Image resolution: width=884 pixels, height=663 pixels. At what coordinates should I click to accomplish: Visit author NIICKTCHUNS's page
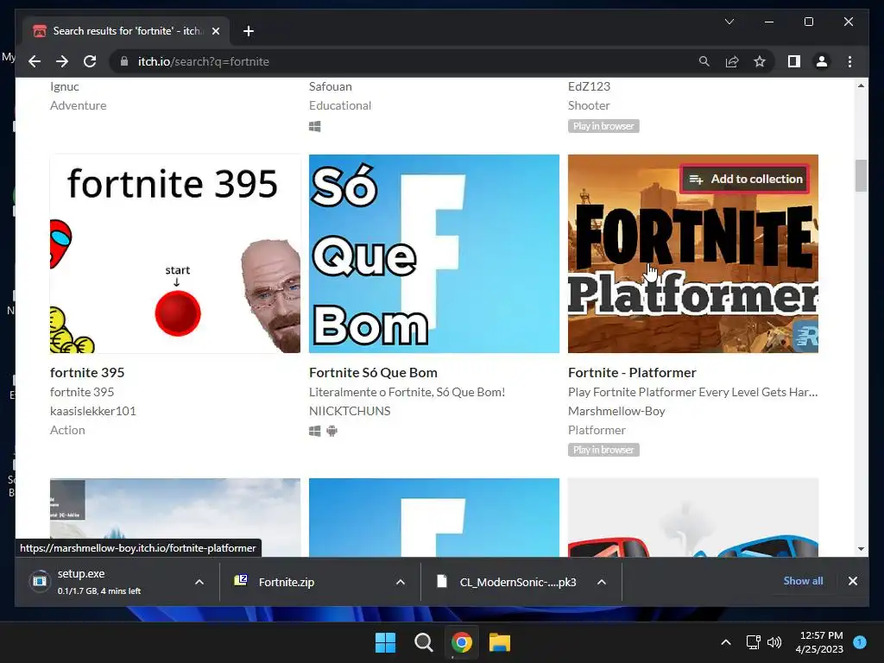point(350,411)
